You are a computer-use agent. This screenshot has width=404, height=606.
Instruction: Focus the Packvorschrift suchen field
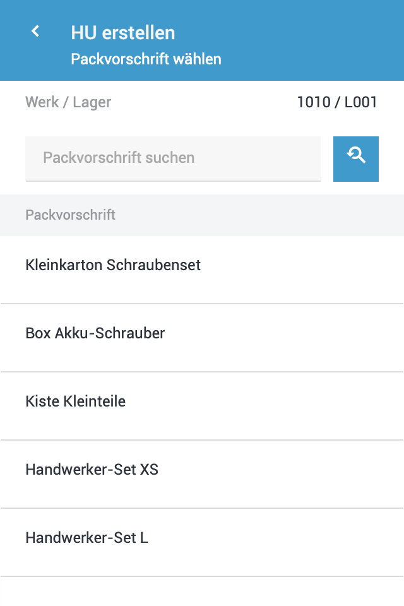(x=173, y=158)
